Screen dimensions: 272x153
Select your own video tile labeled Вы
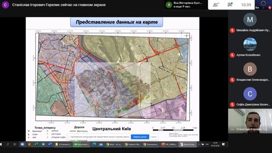263,5
